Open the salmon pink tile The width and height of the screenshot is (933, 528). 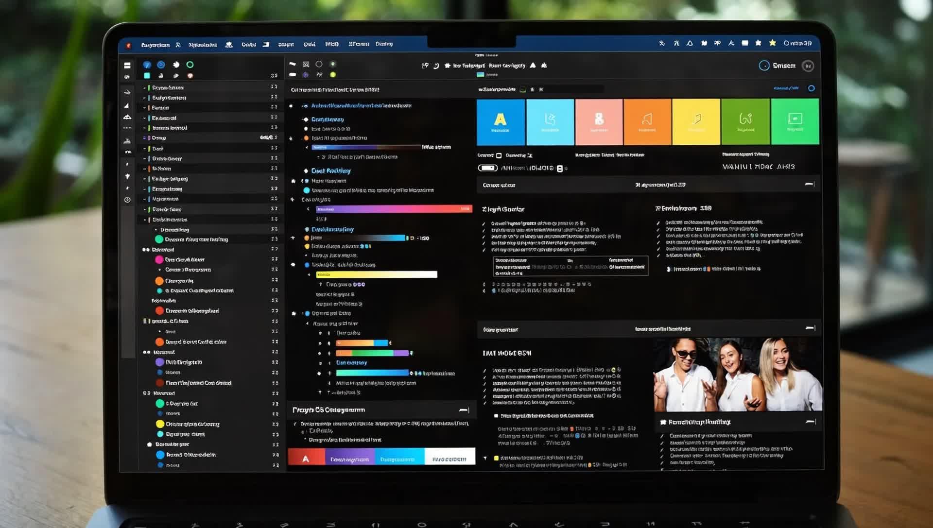pos(599,122)
